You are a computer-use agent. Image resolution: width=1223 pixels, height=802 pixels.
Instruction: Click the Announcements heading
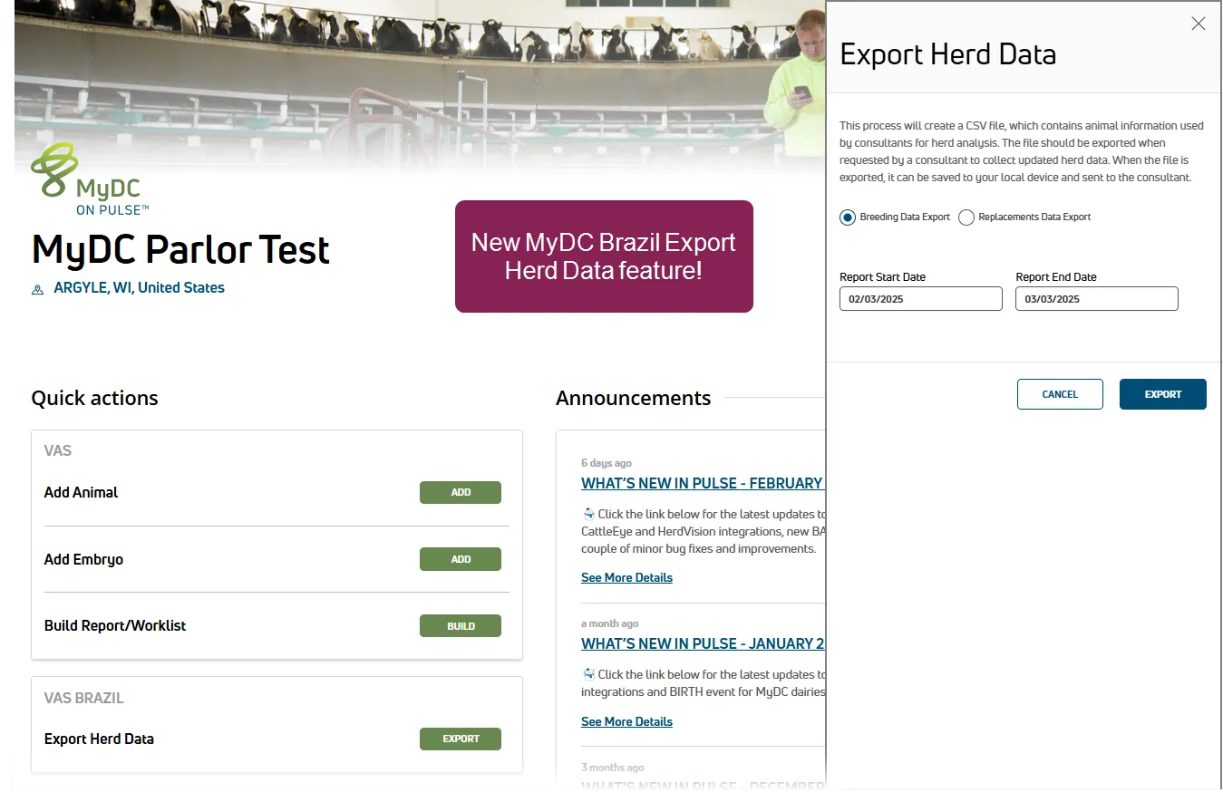pos(633,398)
